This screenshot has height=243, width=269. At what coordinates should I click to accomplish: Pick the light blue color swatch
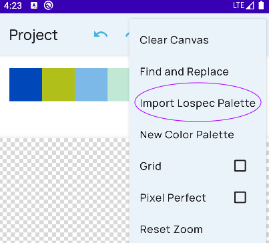pyautogui.click(x=91, y=85)
